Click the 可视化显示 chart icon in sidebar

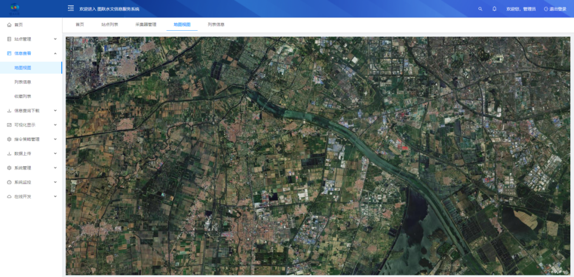[x=9, y=125]
